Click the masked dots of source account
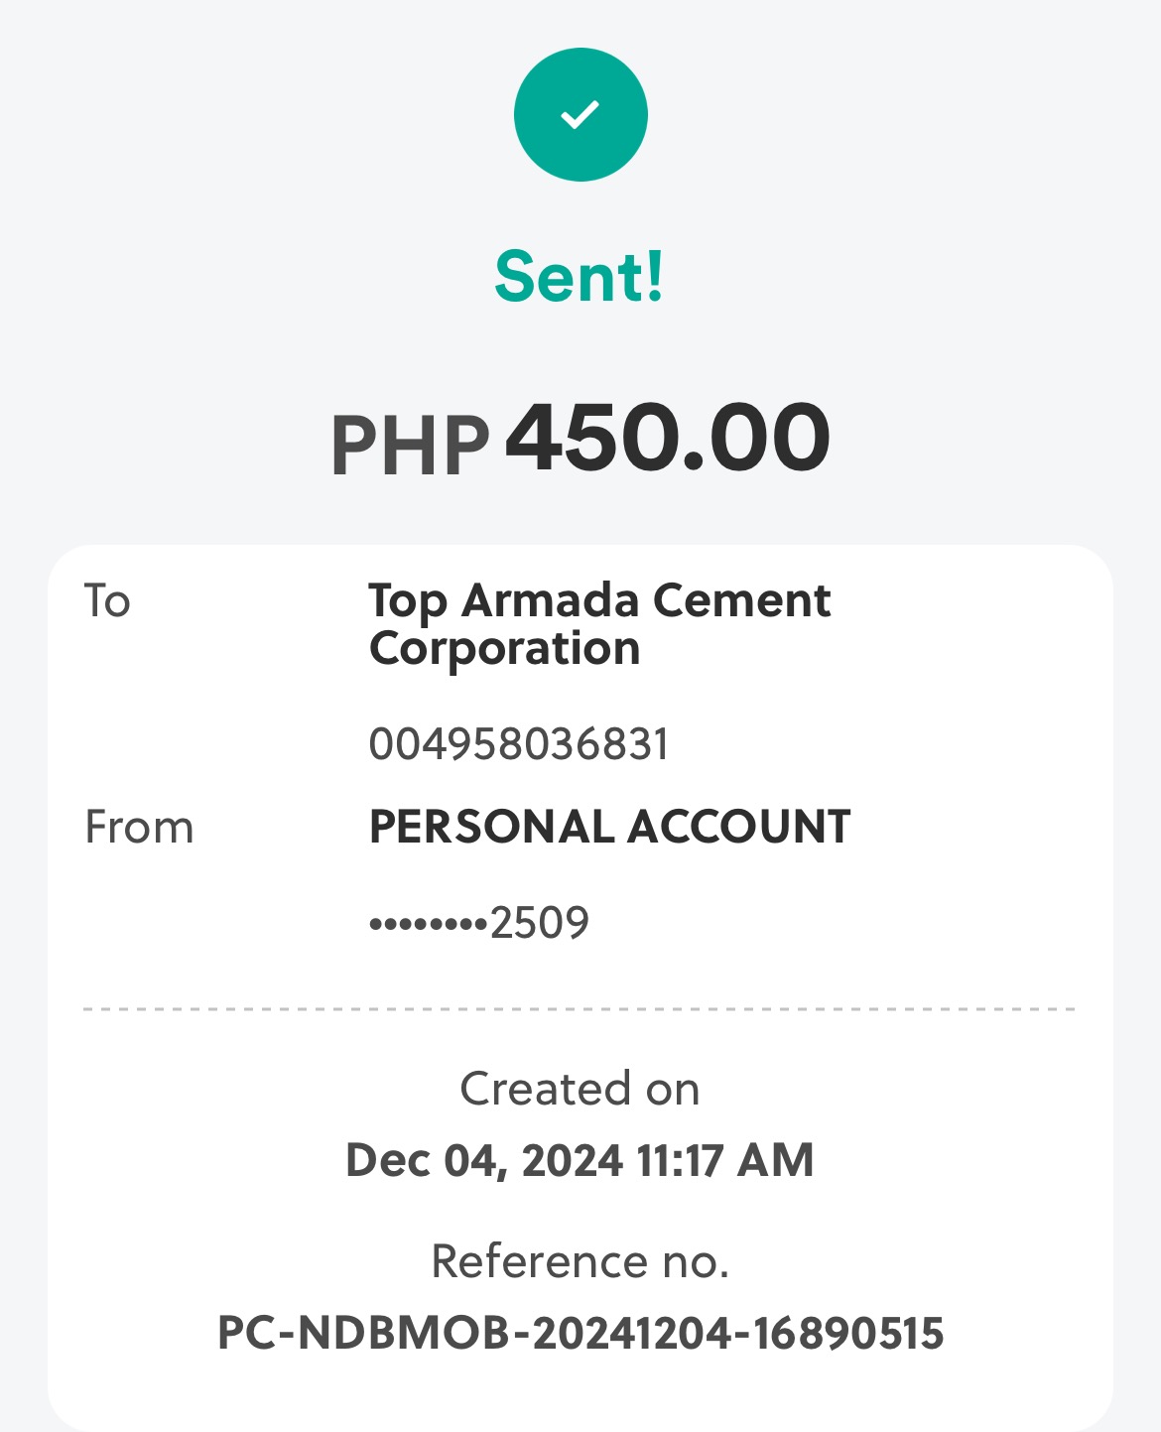1161x1432 pixels. [x=428, y=925]
